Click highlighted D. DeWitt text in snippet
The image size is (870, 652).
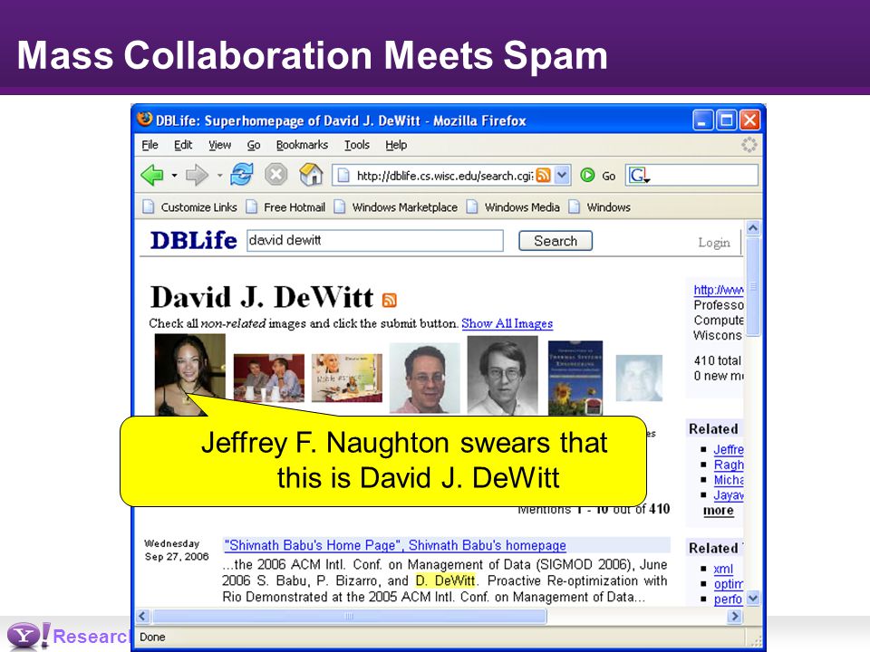[446, 580]
